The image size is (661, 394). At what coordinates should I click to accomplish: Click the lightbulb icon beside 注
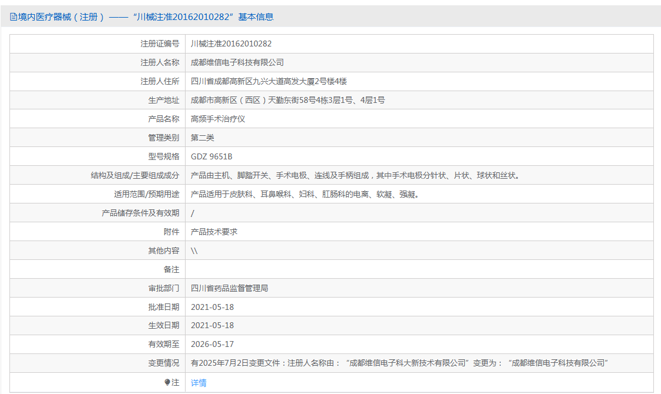pos(167,382)
